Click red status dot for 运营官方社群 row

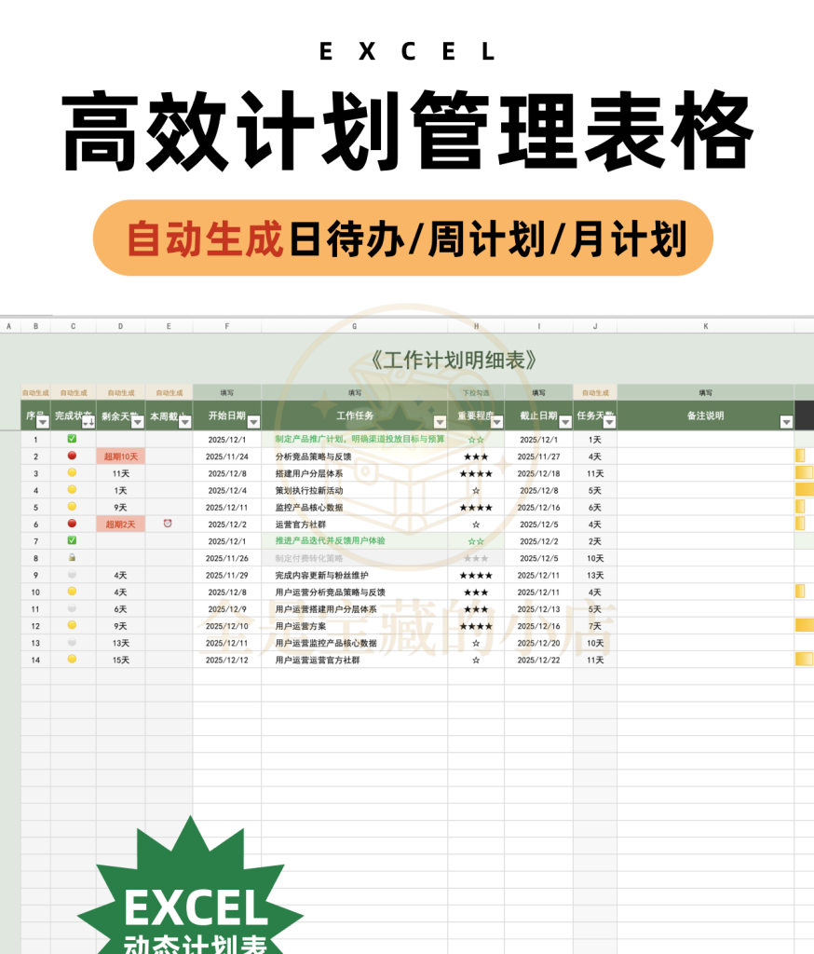point(72,524)
